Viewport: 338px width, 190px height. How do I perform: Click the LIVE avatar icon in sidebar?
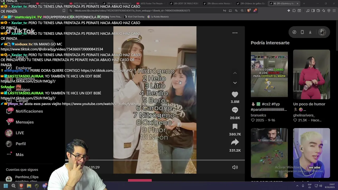(9, 133)
